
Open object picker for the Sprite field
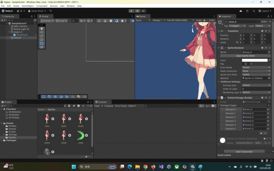269,52
